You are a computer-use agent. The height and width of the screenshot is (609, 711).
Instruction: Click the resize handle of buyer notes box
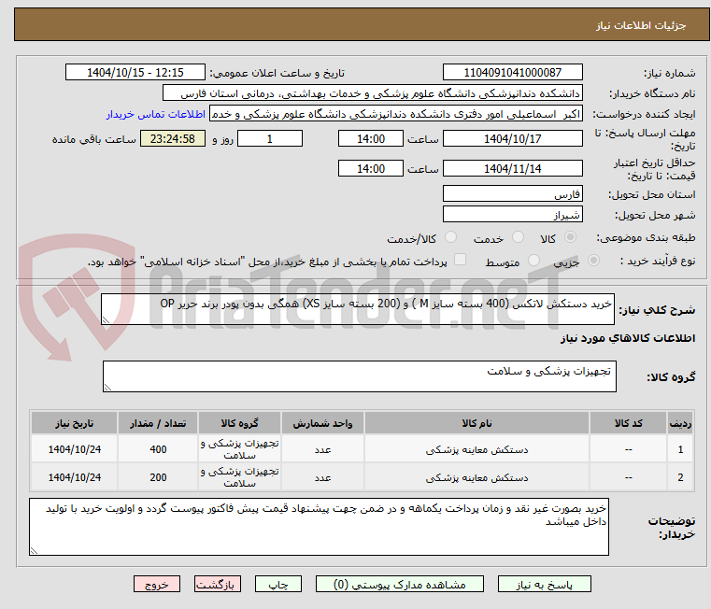tap(34, 550)
